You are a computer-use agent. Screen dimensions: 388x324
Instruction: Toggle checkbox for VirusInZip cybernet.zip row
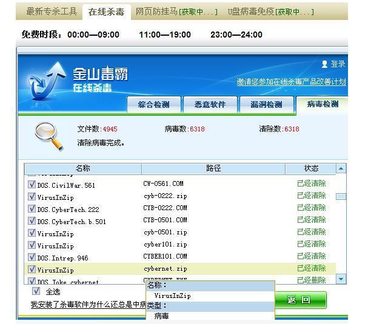(32, 269)
